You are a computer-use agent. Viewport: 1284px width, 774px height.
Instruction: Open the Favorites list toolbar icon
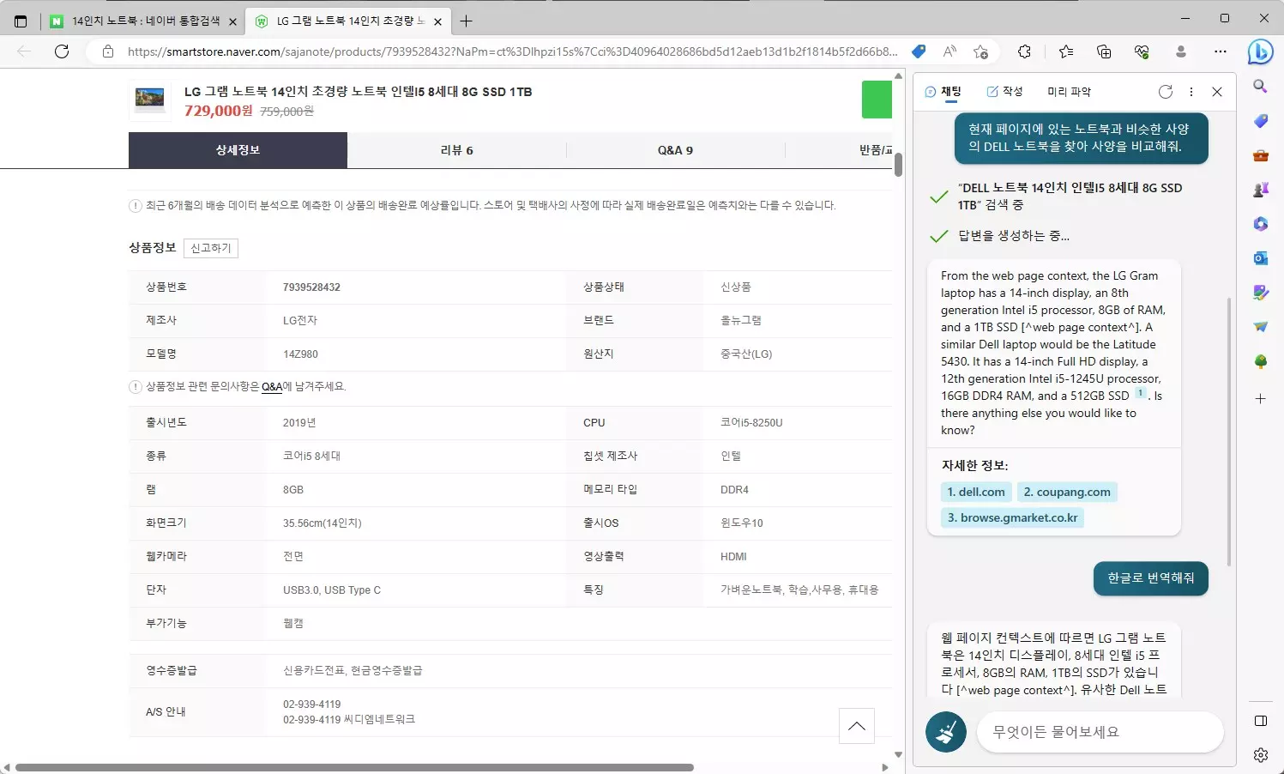pos(1065,51)
